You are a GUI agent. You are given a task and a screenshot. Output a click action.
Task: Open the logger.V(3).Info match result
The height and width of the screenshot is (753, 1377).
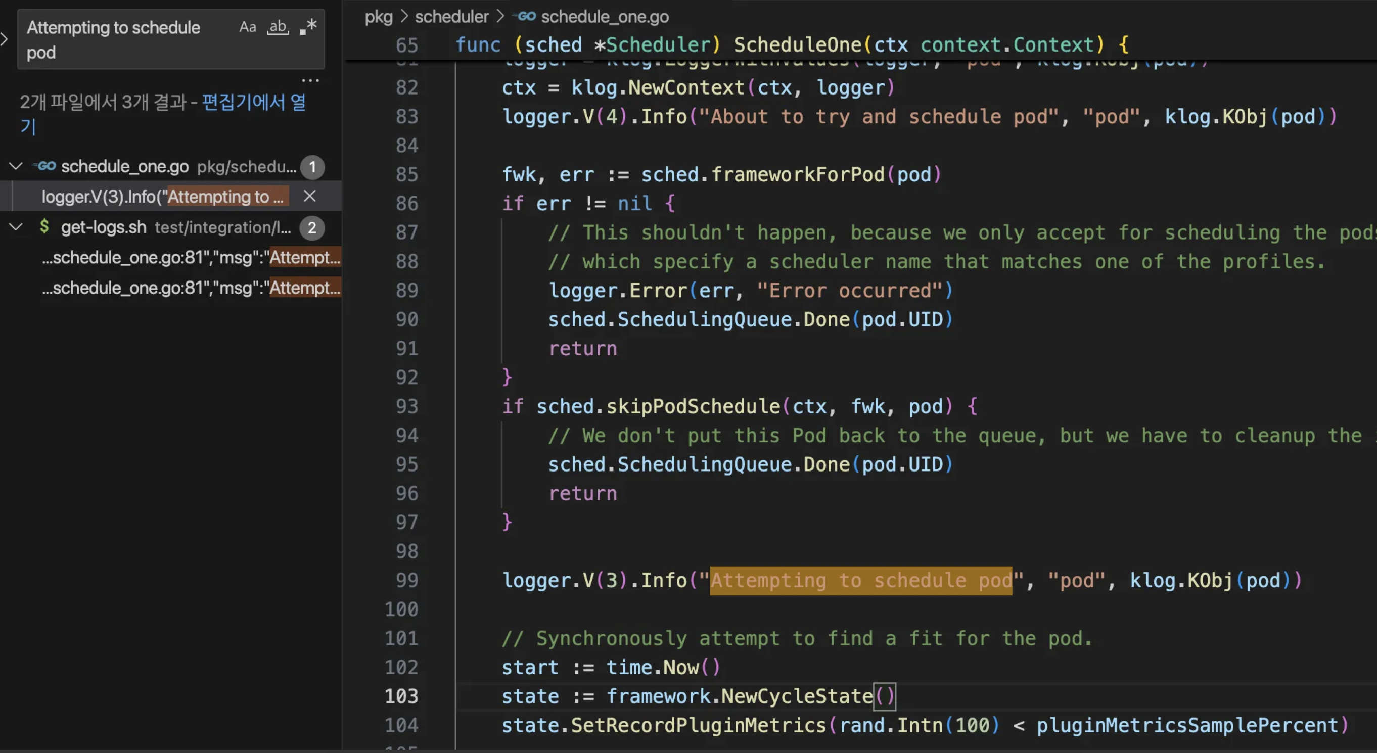tap(165, 197)
